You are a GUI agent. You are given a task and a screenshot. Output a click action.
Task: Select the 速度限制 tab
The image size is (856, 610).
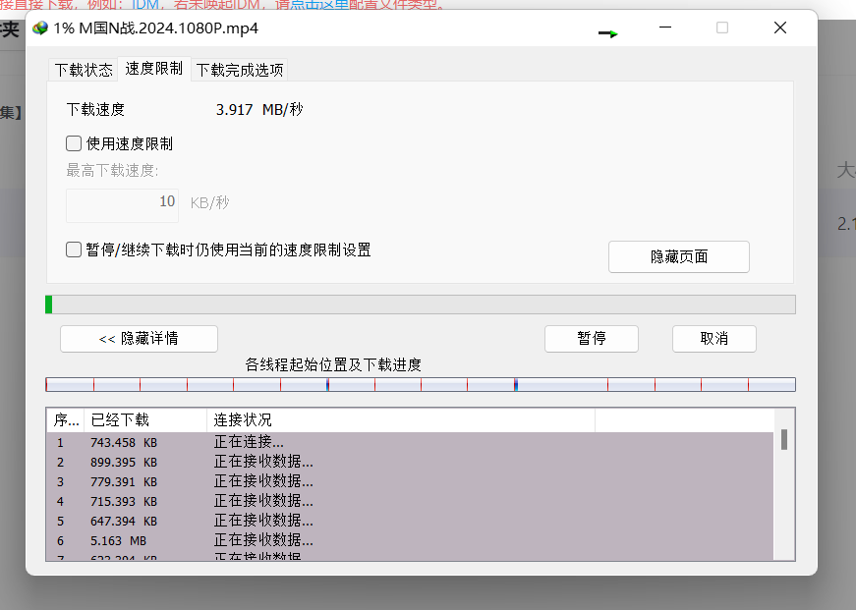(x=153, y=69)
